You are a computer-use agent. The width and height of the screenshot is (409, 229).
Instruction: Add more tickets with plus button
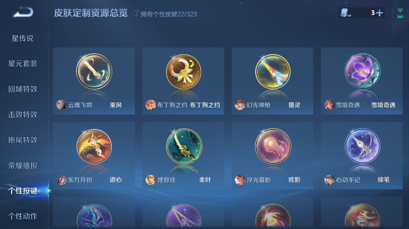pos(380,13)
